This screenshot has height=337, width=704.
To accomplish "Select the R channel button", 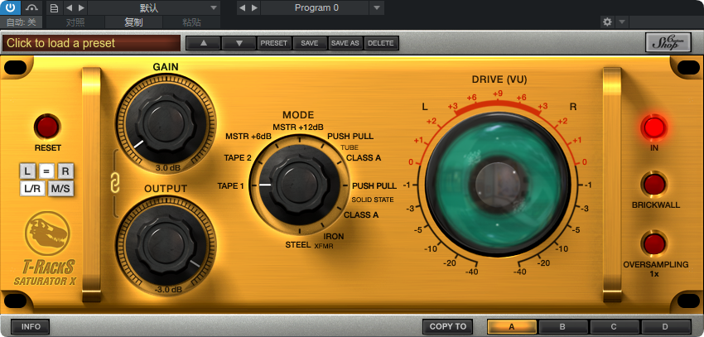I will 65,171.
